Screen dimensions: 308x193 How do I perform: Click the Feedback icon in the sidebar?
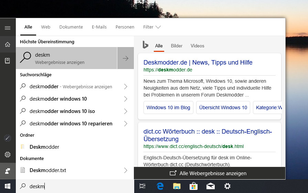[x=8, y=171]
